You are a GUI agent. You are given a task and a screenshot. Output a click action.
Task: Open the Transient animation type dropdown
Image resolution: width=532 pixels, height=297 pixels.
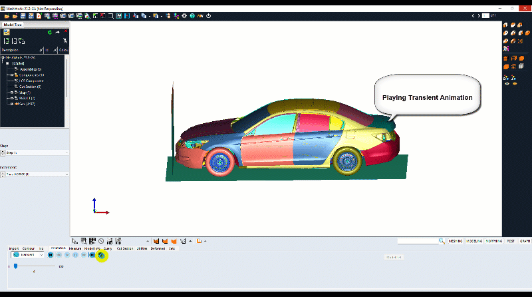(28, 255)
